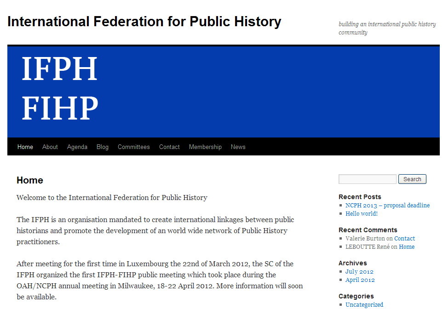Go to the Membership section
This screenshot has height=309, width=443.
[205, 147]
